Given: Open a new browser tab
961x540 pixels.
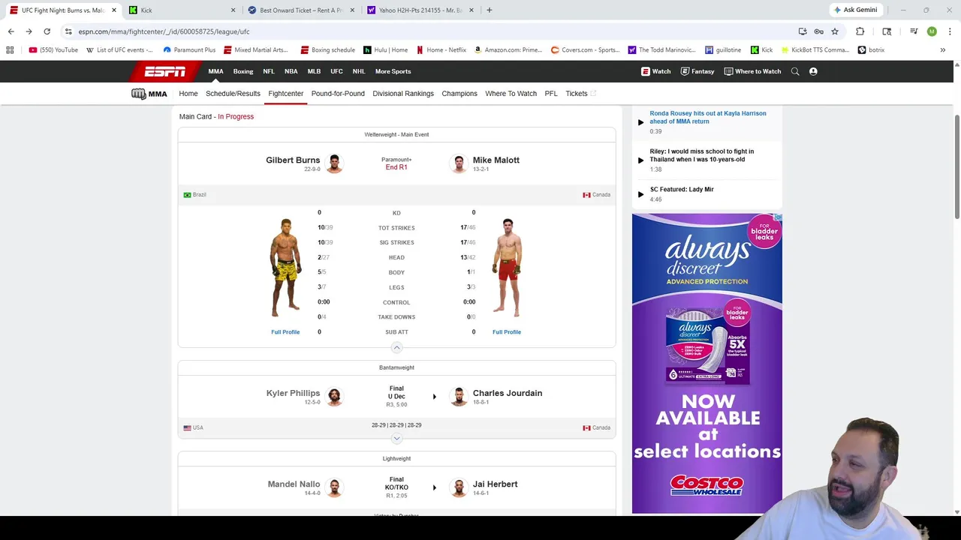Looking at the screenshot, I should tap(490, 10).
